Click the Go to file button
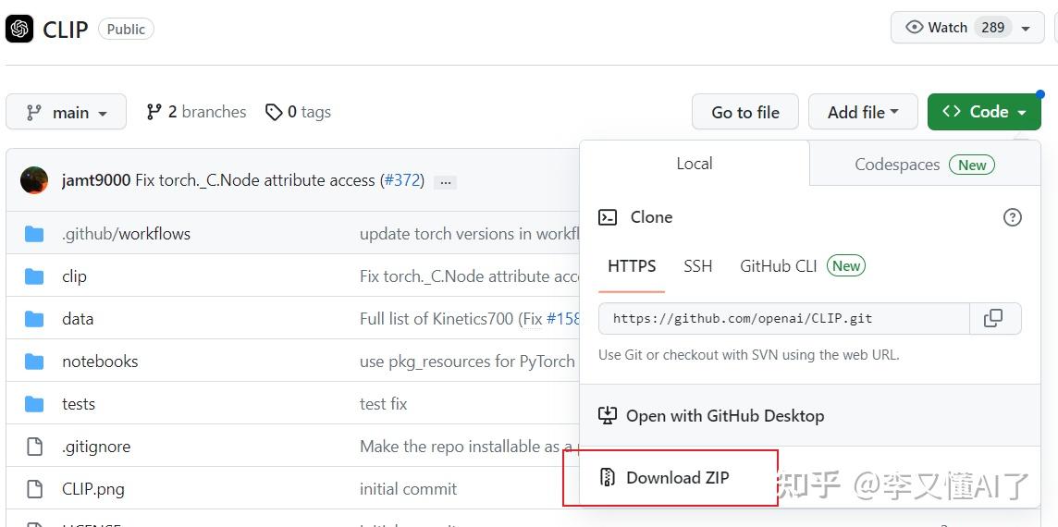 744,113
